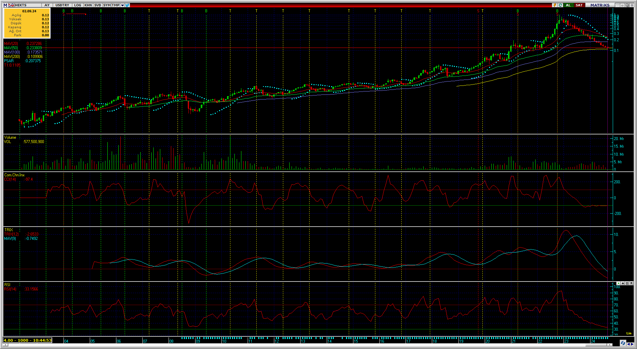Click the 04 year marker on time axis
This screenshot has width=637, height=349.
pos(66,341)
